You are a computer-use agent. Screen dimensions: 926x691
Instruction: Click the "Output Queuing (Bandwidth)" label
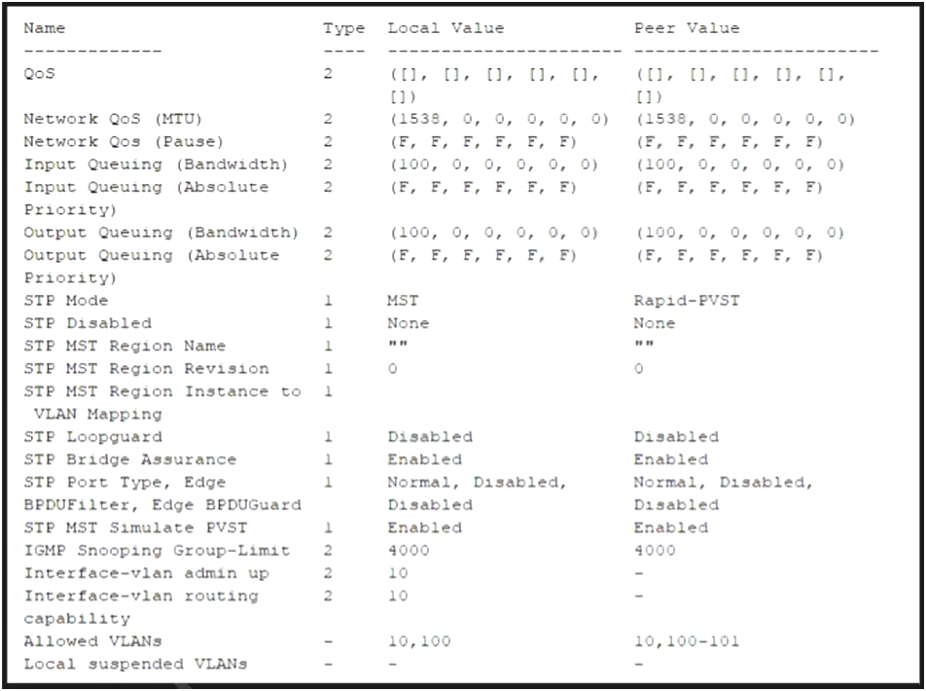(x=160, y=233)
